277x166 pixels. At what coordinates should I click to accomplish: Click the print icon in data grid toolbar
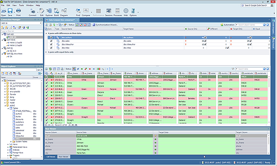coord(46,69)
